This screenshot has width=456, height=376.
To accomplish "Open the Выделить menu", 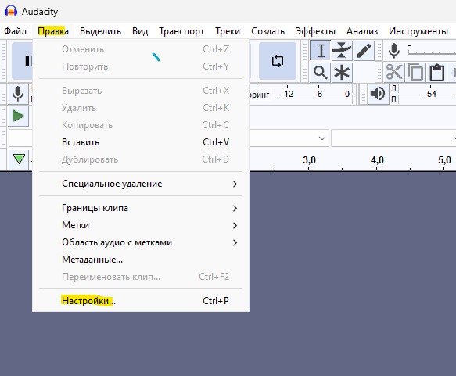I will pos(100,31).
